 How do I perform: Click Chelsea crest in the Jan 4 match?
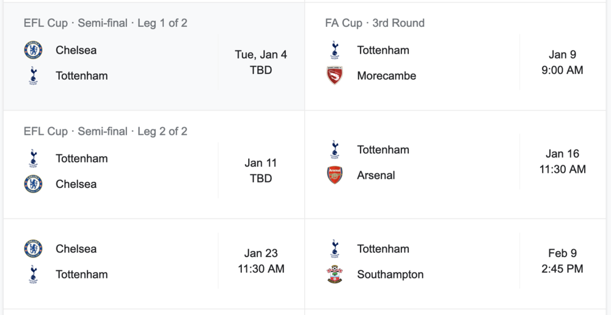click(x=33, y=50)
